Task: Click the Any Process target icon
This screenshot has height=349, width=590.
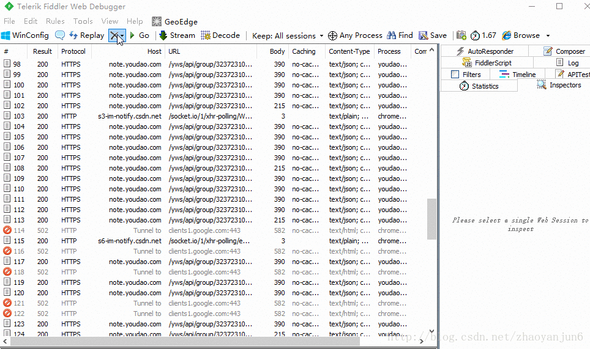Action: 332,35
